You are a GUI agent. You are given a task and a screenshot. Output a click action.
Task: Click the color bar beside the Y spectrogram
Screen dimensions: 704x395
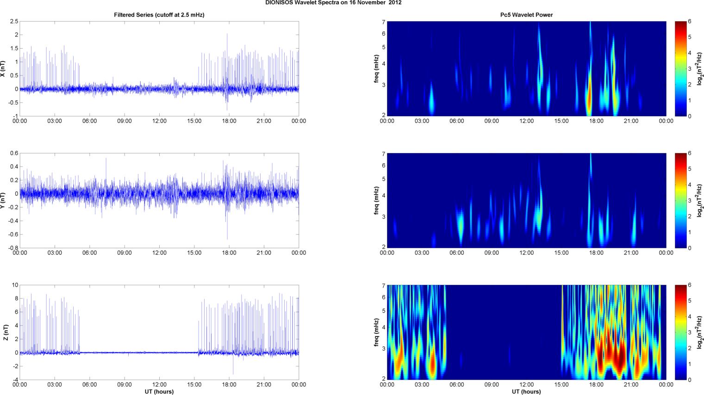point(680,200)
